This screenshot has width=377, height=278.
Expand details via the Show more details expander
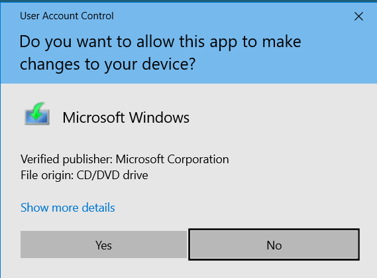coord(68,208)
